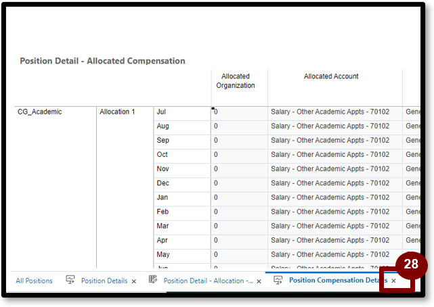Select the Oct month row
The width and height of the screenshot is (434, 307).
(182, 155)
